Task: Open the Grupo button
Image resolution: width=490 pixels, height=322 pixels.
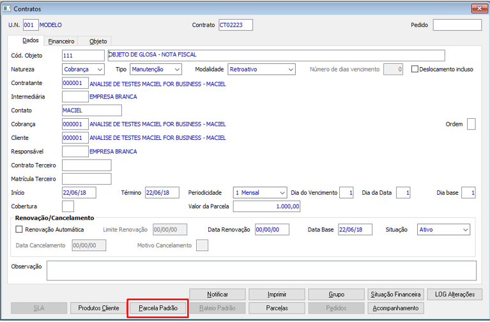Action: click(x=336, y=295)
